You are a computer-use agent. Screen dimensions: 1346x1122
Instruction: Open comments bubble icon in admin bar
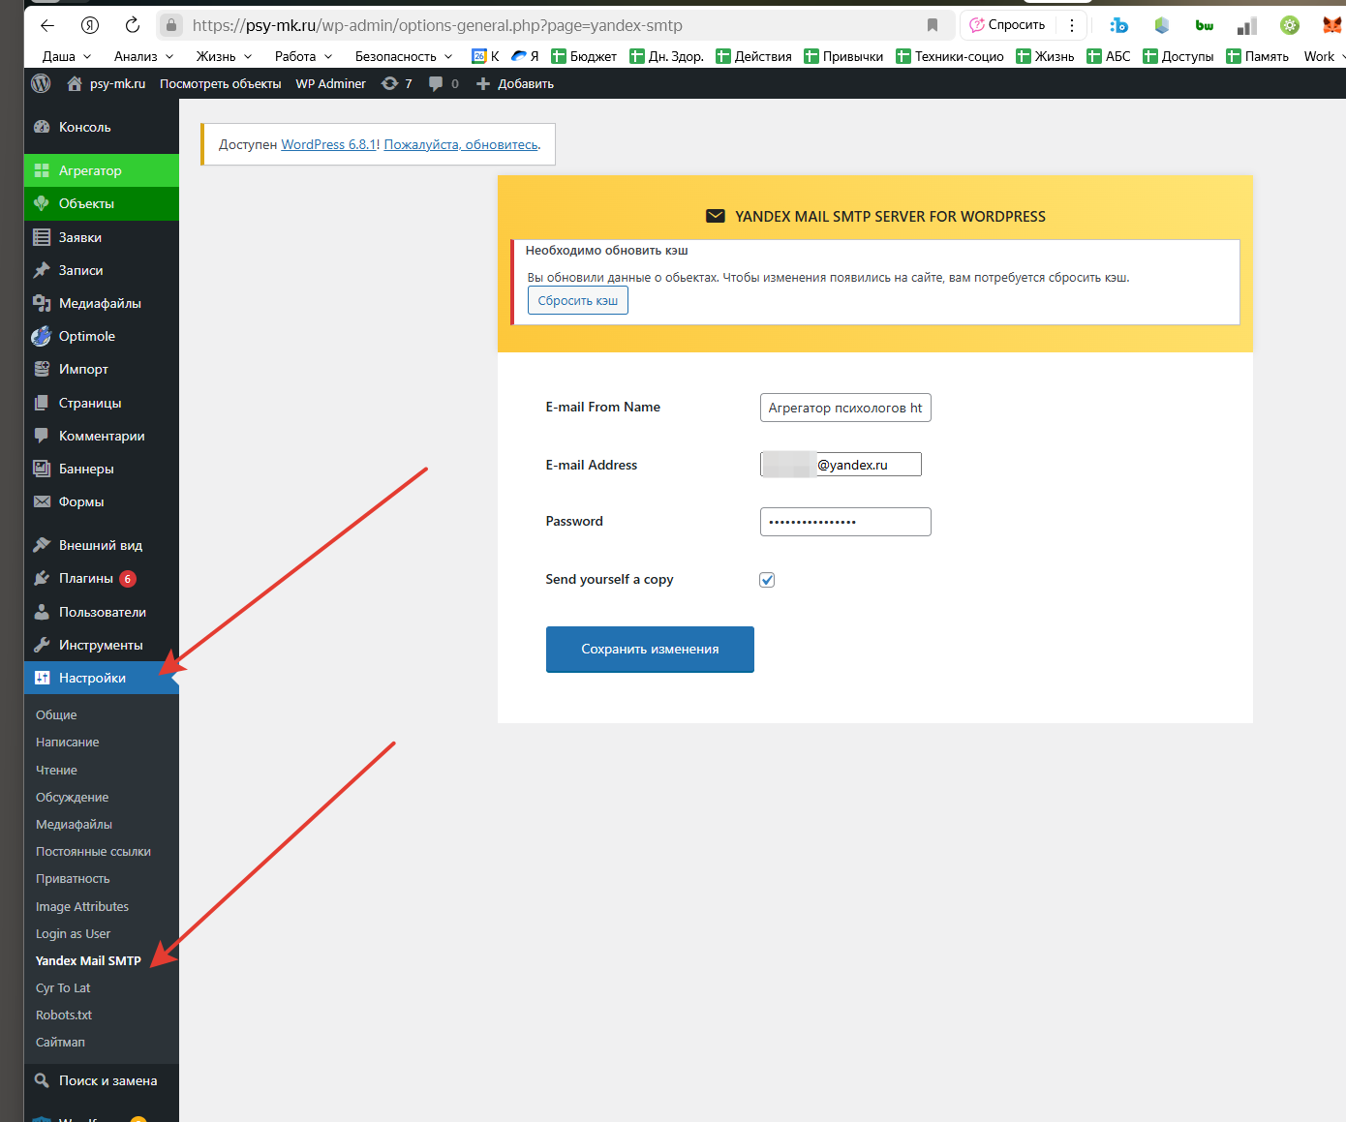pos(437,84)
